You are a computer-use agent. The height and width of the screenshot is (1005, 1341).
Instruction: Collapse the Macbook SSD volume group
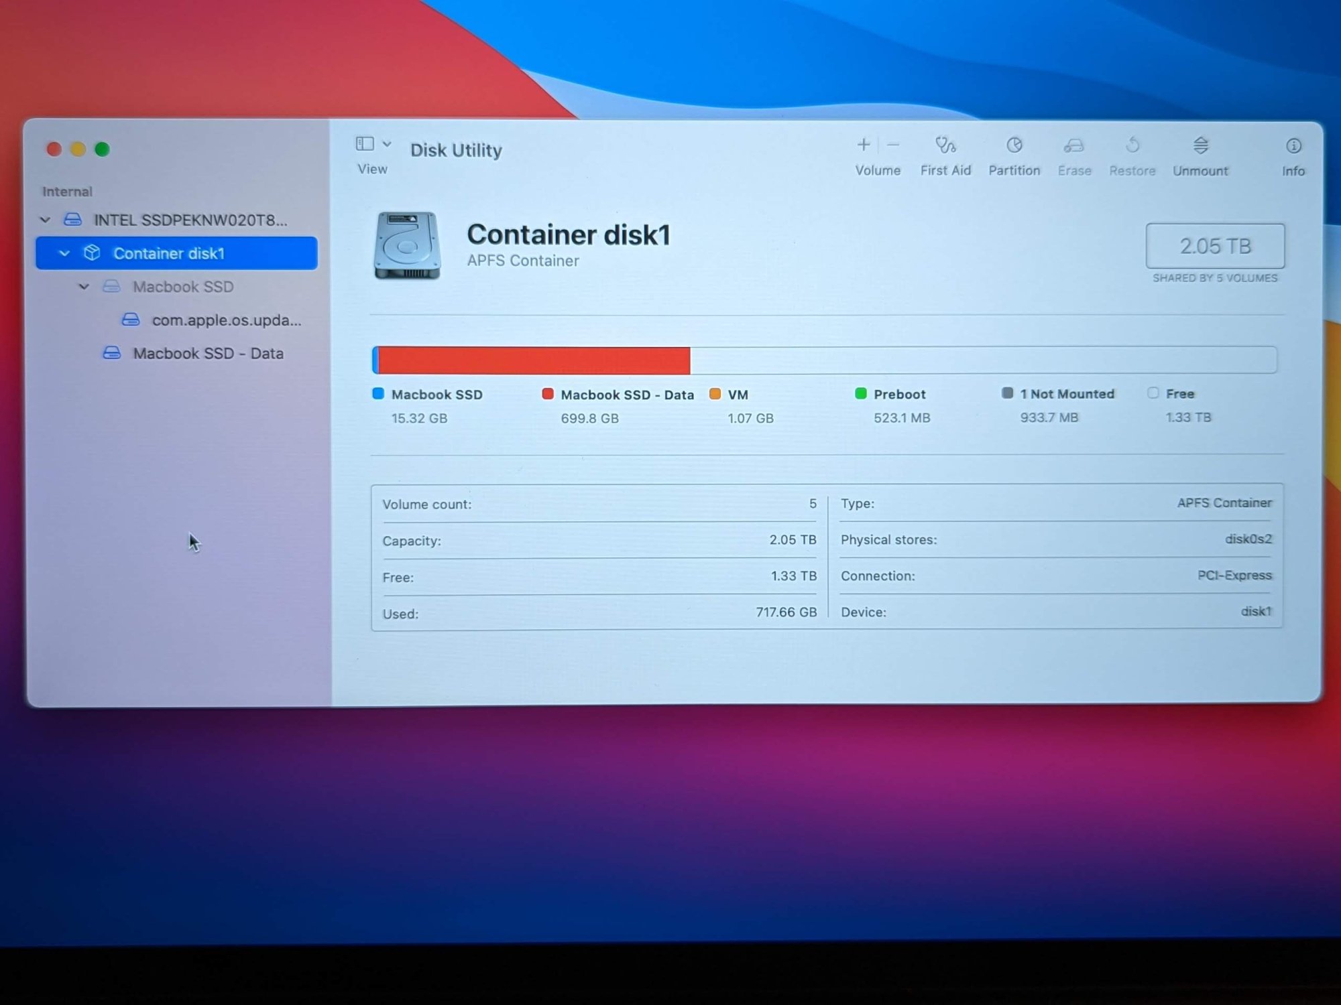[x=84, y=287]
